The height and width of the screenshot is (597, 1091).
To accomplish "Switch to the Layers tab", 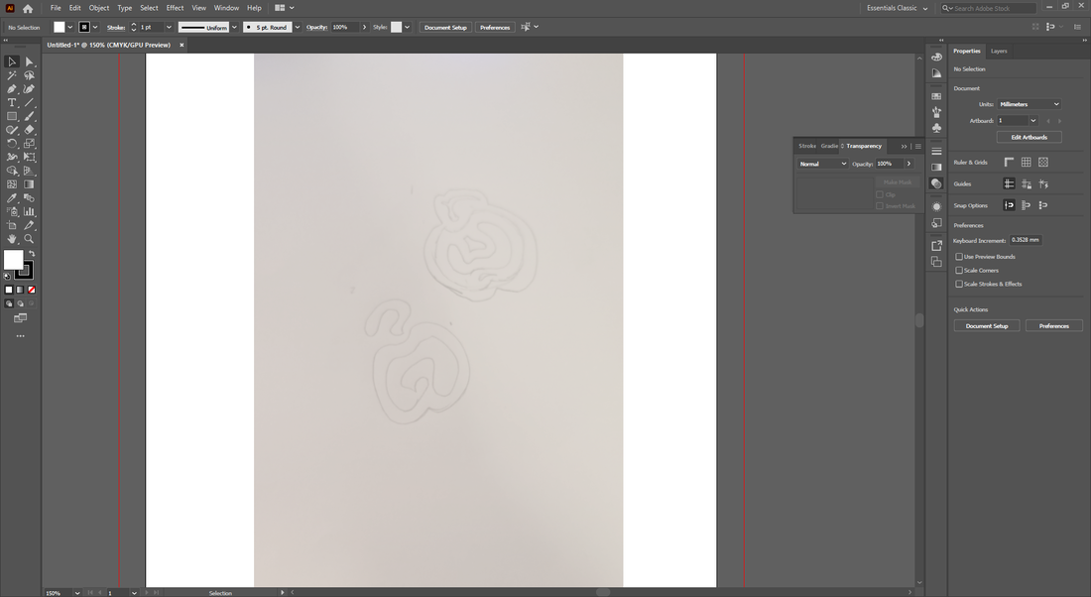I will 999,51.
